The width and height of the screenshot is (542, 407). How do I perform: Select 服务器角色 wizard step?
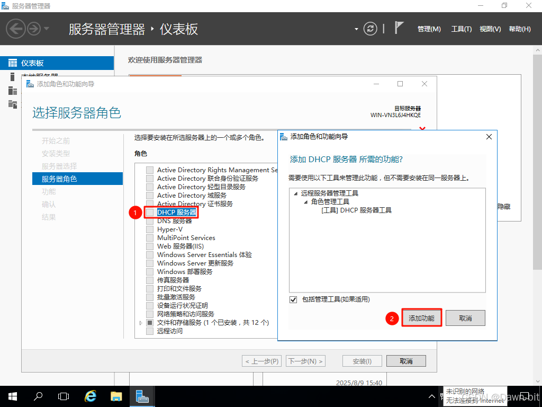click(x=77, y=179)
